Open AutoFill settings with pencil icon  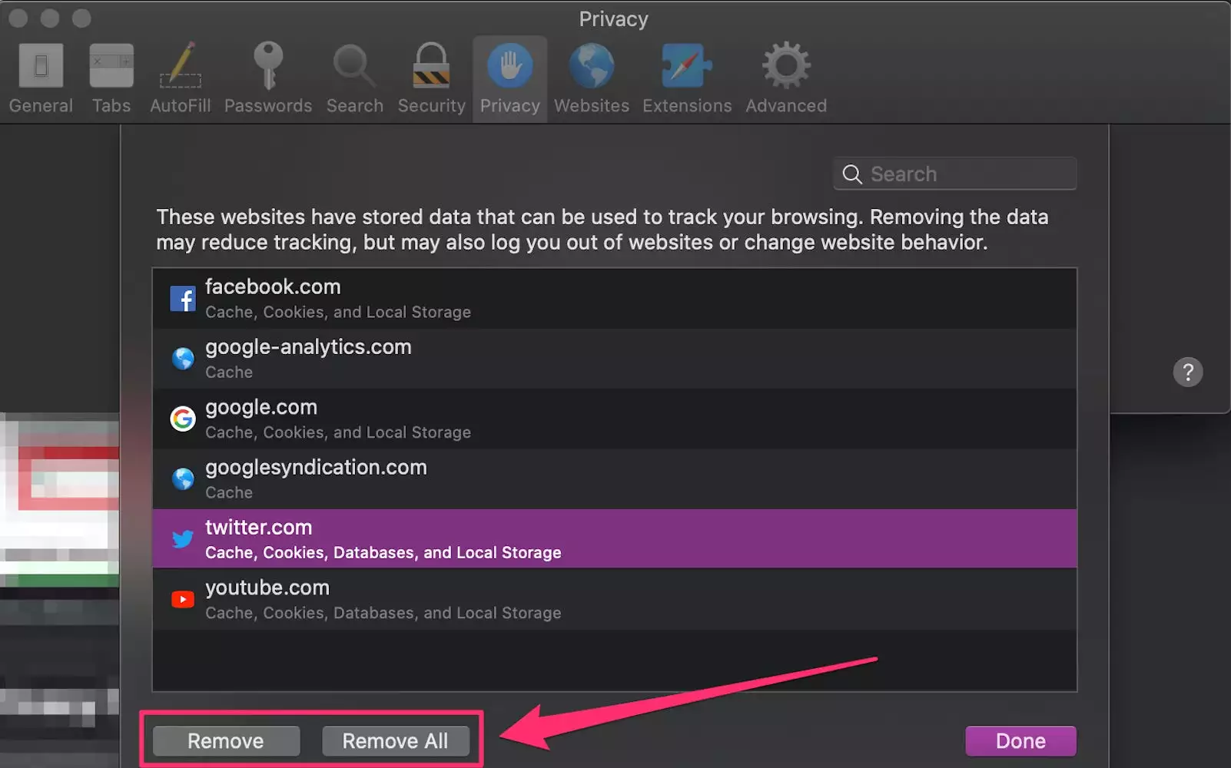181,78
